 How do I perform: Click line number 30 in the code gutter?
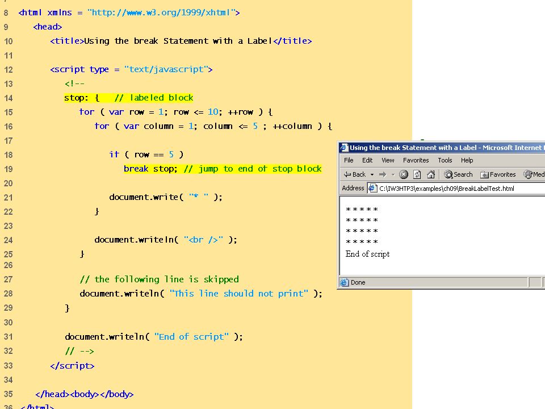pos(9,323)
